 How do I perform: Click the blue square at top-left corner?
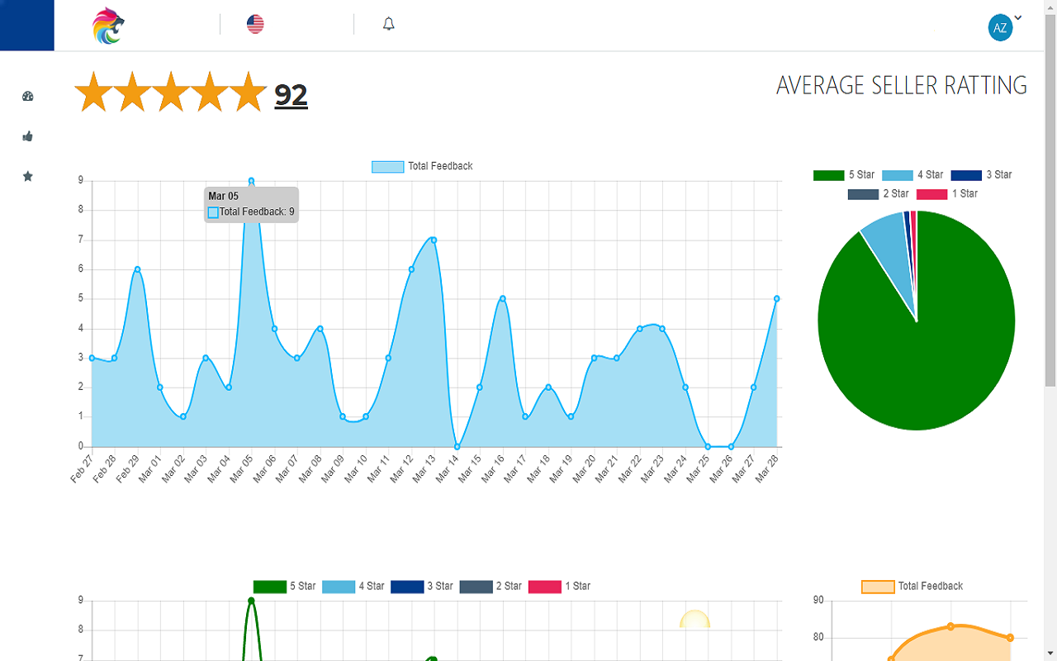pos(27,25)
